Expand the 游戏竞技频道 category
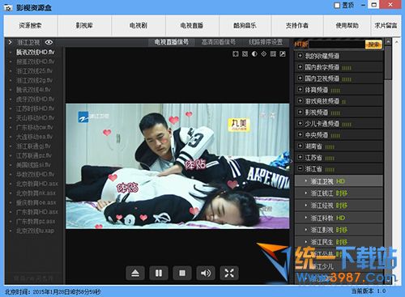The image size is (405, 297). (x=300, y=101)
